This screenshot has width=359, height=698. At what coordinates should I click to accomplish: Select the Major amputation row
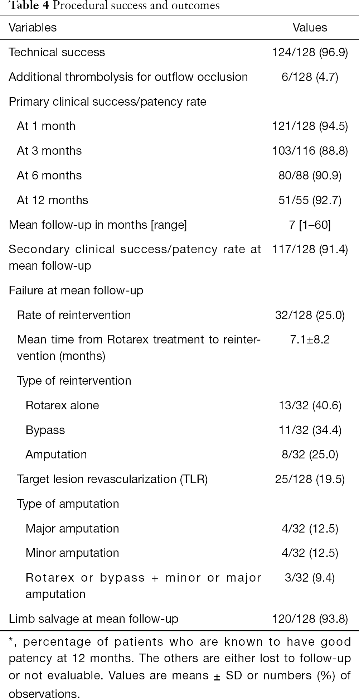(x=179, y=529)
